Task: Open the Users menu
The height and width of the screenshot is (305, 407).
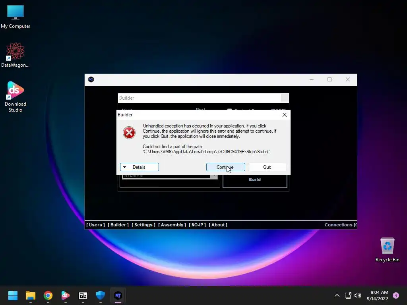Action: click(x=95, y=225)
